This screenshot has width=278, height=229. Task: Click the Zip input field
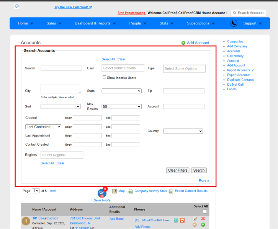point(184,91)
